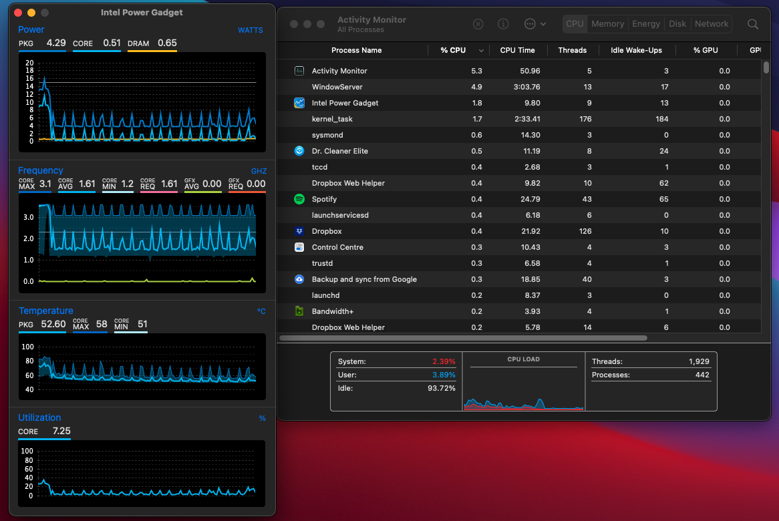The image size is (779, 521).
Task: Click the quit process X icon
Action: click(478, 23)
